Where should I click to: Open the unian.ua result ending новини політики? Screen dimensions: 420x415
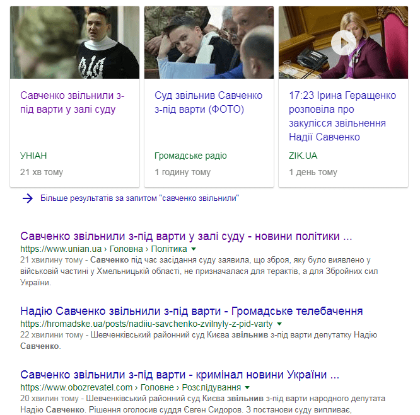186,236
